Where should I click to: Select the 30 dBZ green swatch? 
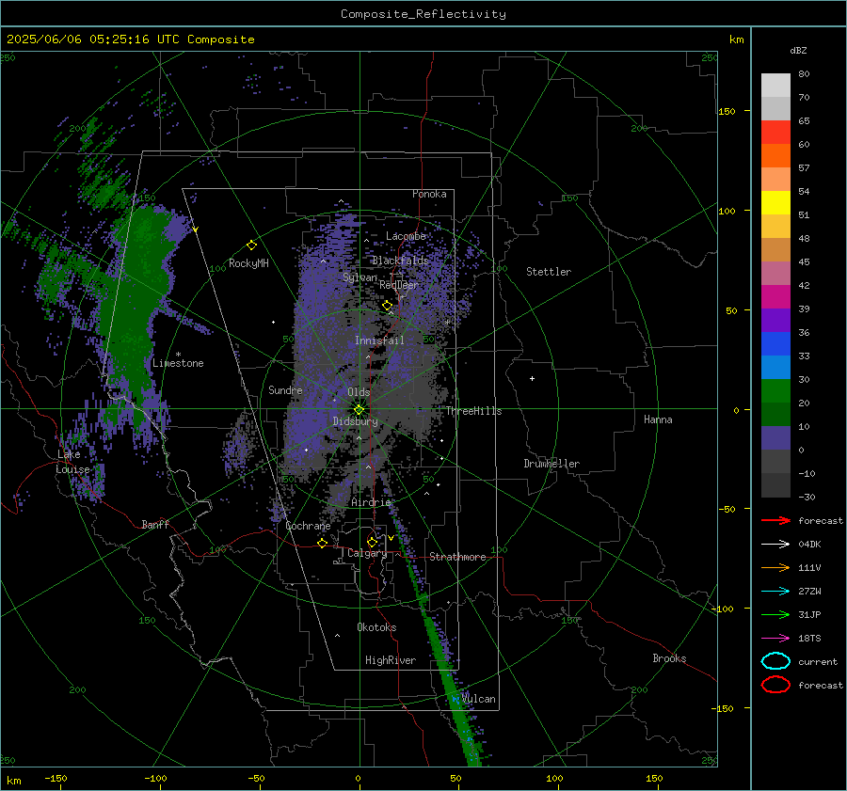click(x=775, y=390)
